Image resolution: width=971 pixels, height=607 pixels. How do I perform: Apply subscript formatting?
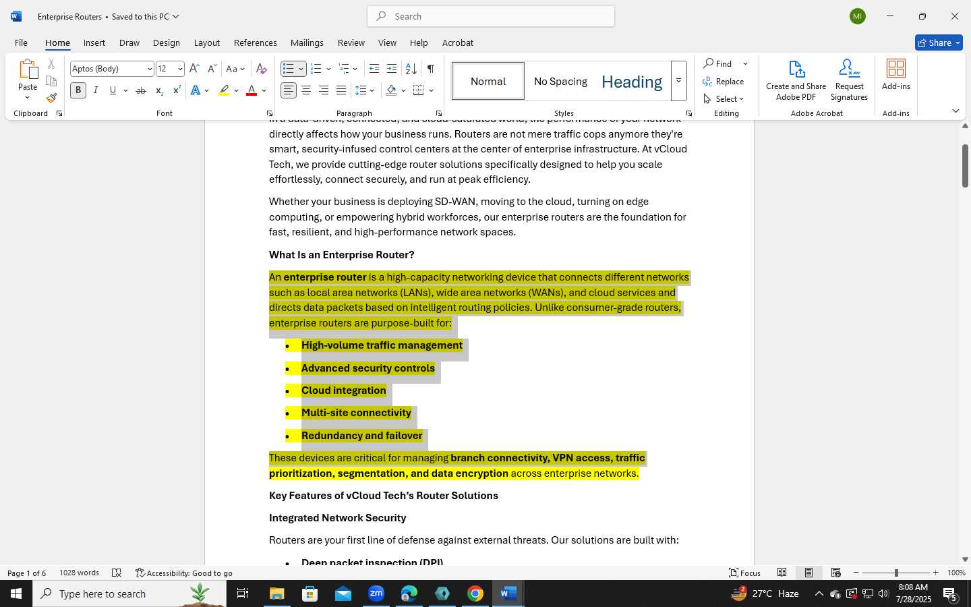click(x=159, y=90)
